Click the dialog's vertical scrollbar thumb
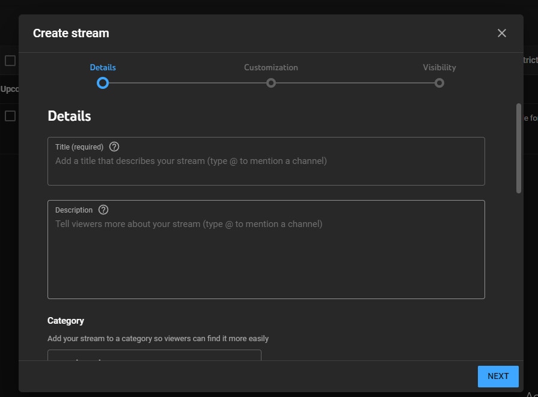 click(519, 148)
